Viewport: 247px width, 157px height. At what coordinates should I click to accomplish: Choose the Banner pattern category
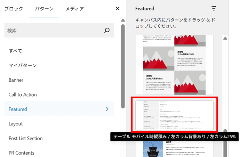pyautogui.click(x=16, y=80)
